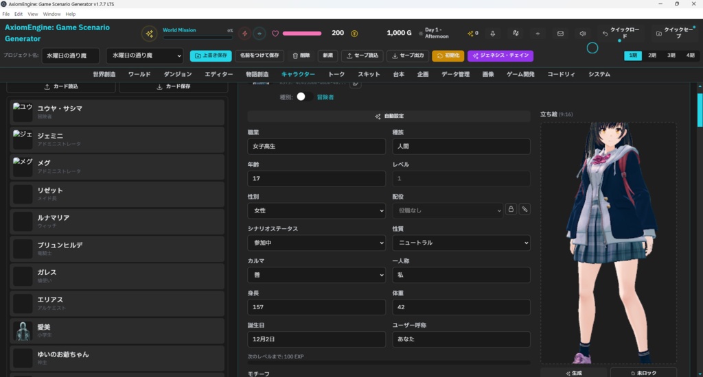Viewport: 703px width, 377px height.
Task: Switch to the エディター tab
Action: pyautogui.click(x=219, y=74)
